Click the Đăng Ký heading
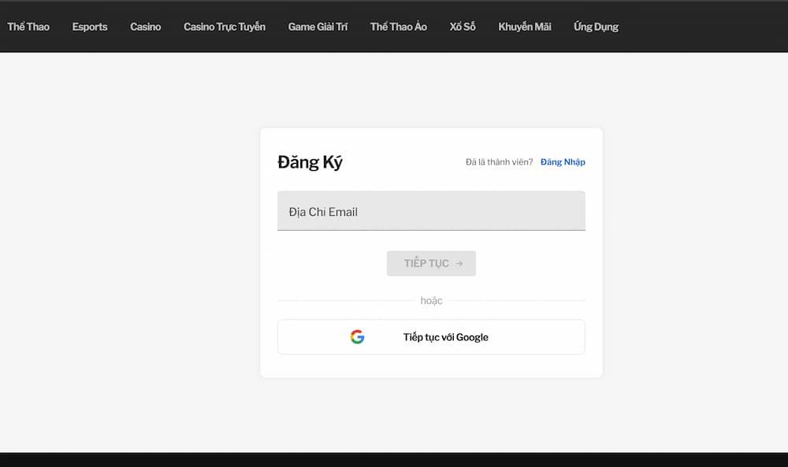Image resolution: width=788 pixels, height=467 pixels. 310,161
